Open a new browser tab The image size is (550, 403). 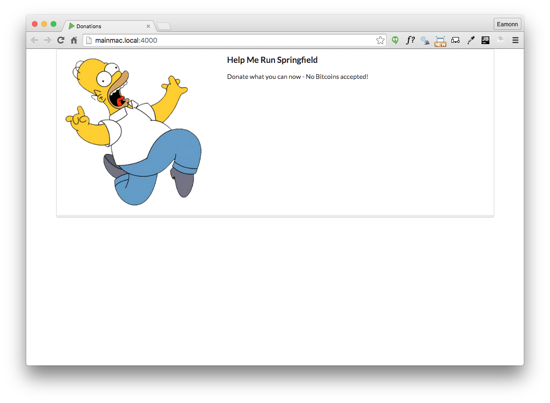(164, 26)
